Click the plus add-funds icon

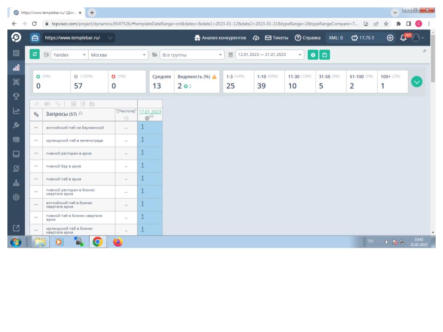pyautogui.click(x=390, y=37)
